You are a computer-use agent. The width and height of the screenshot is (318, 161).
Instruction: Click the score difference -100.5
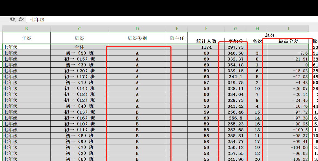[x=288, y=130]
